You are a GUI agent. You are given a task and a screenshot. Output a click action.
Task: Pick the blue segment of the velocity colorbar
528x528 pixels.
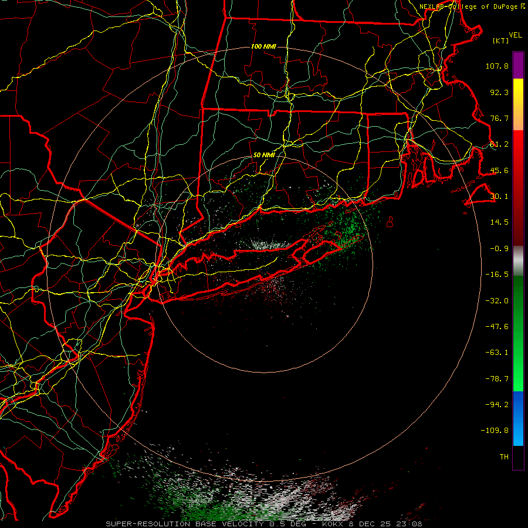[x=518, y=418]
